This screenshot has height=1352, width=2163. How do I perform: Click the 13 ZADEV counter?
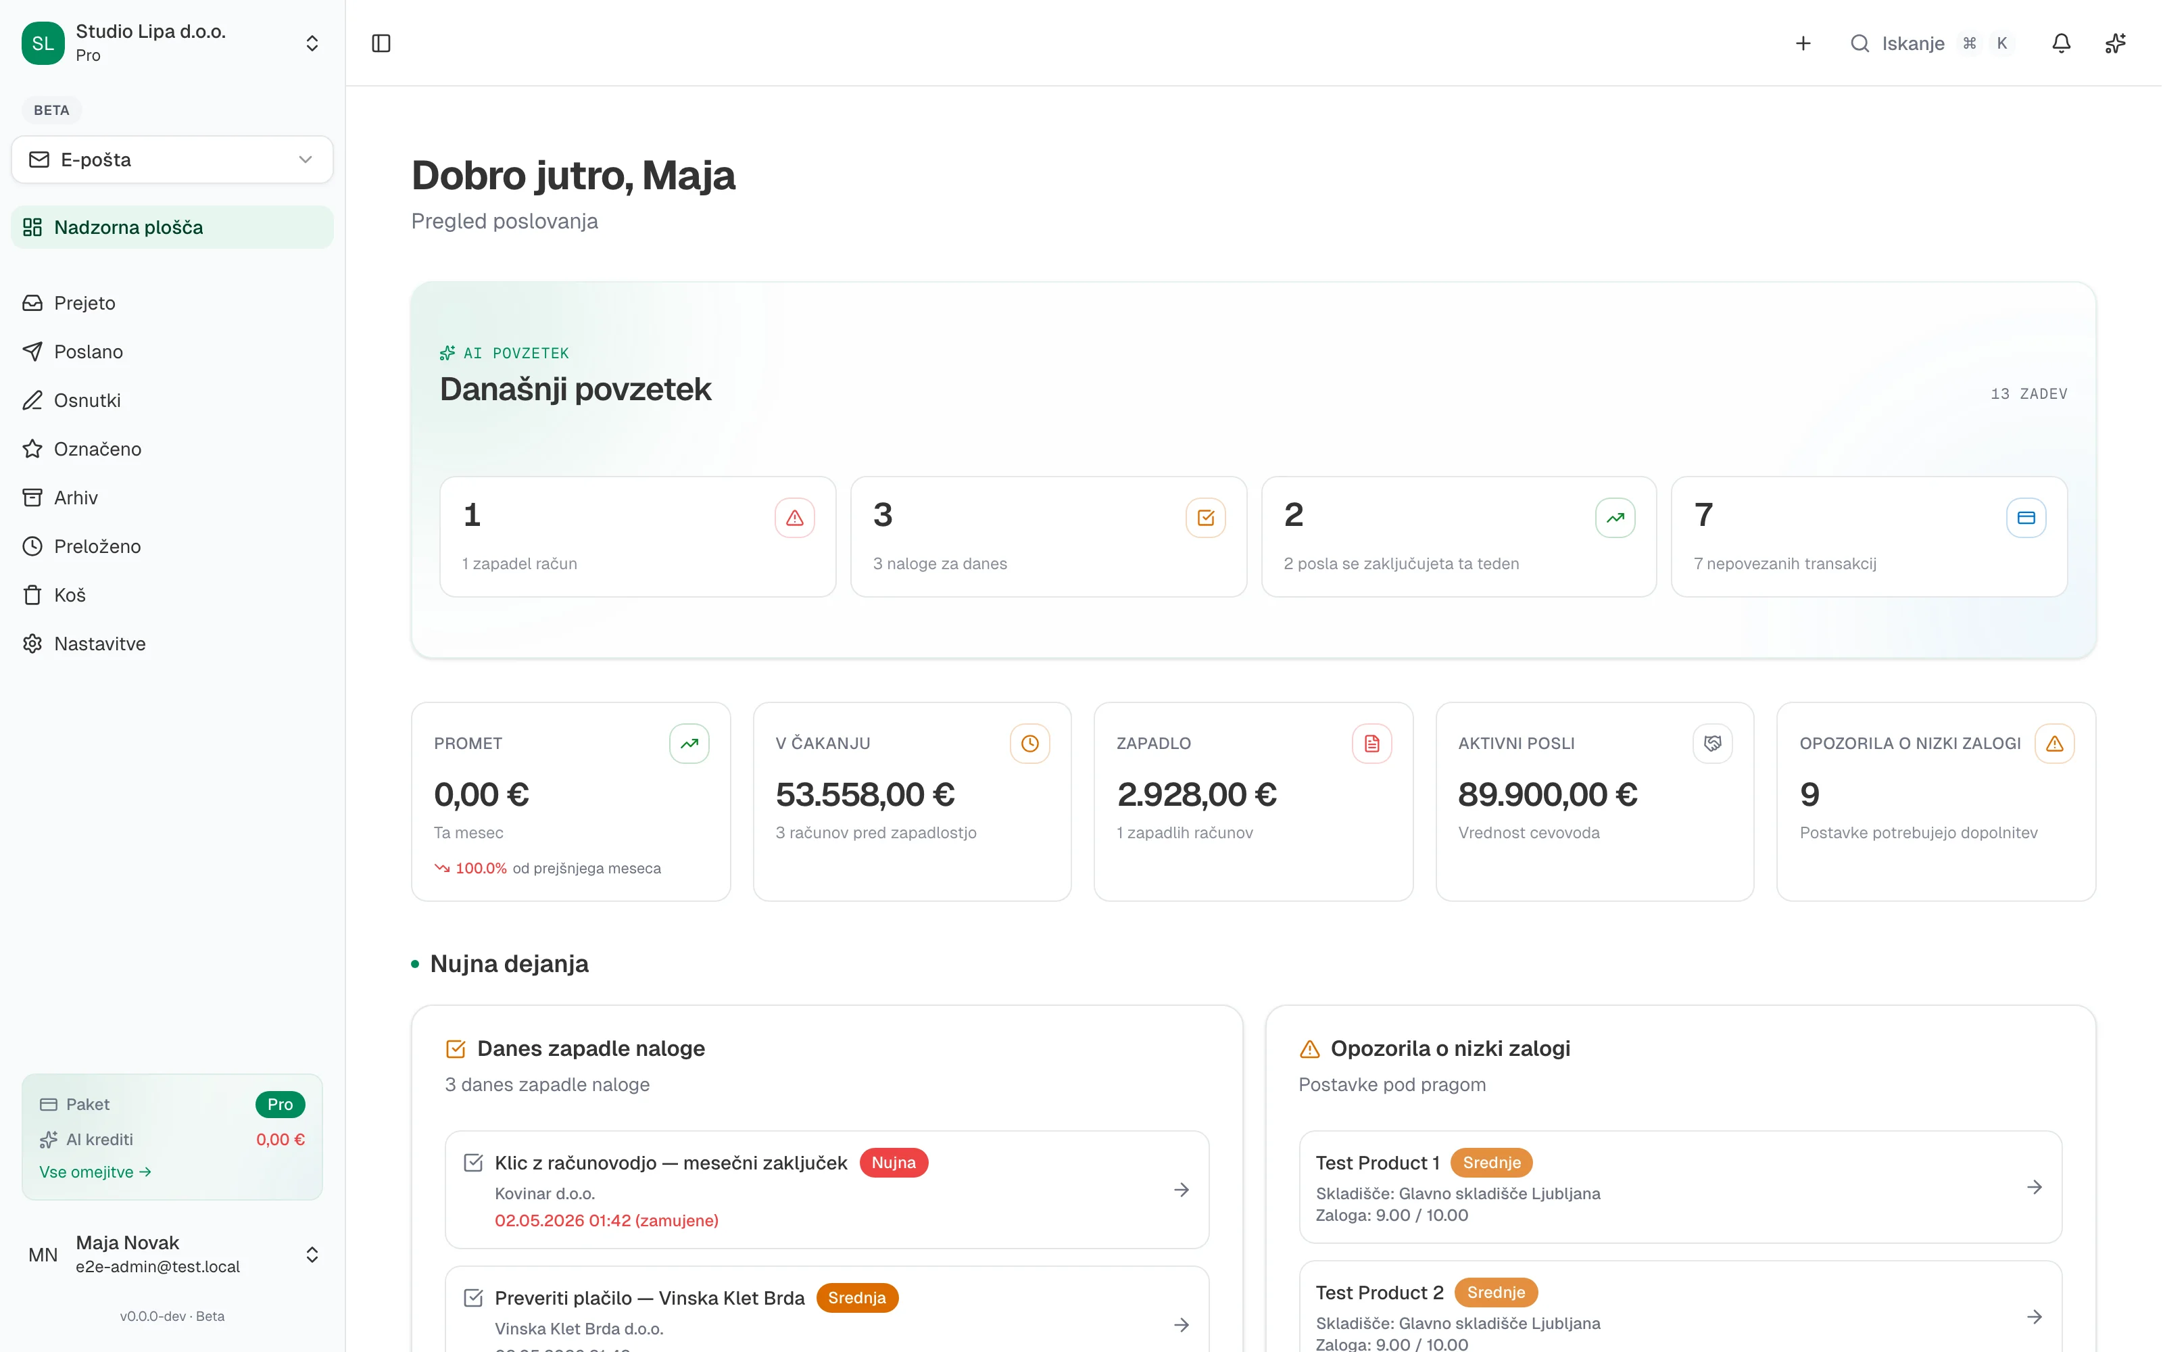(x=2029, y=393)
